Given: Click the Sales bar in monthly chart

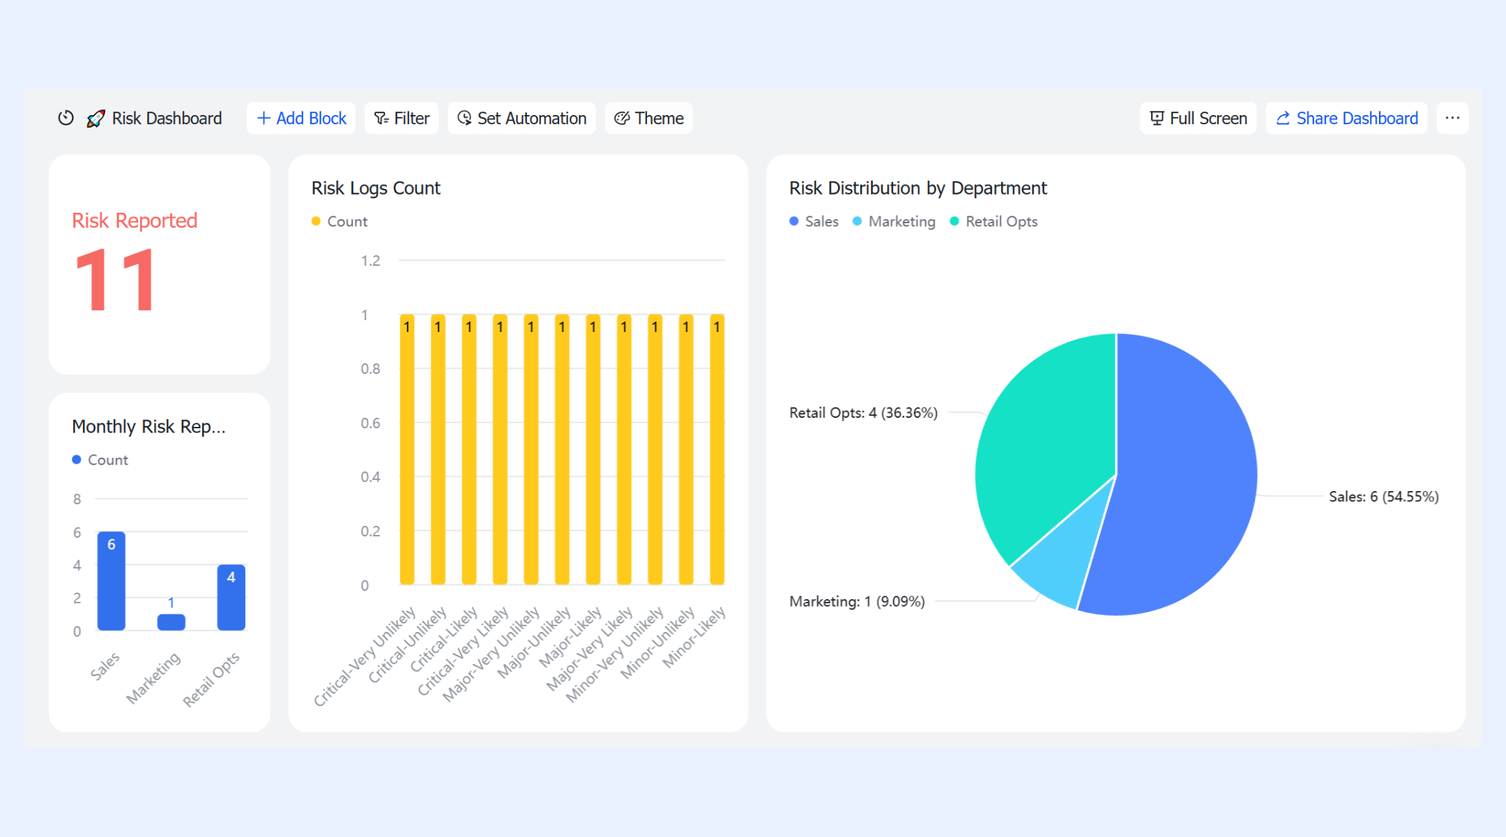Looking at the screenshot, I should click(x=112, y=581).
